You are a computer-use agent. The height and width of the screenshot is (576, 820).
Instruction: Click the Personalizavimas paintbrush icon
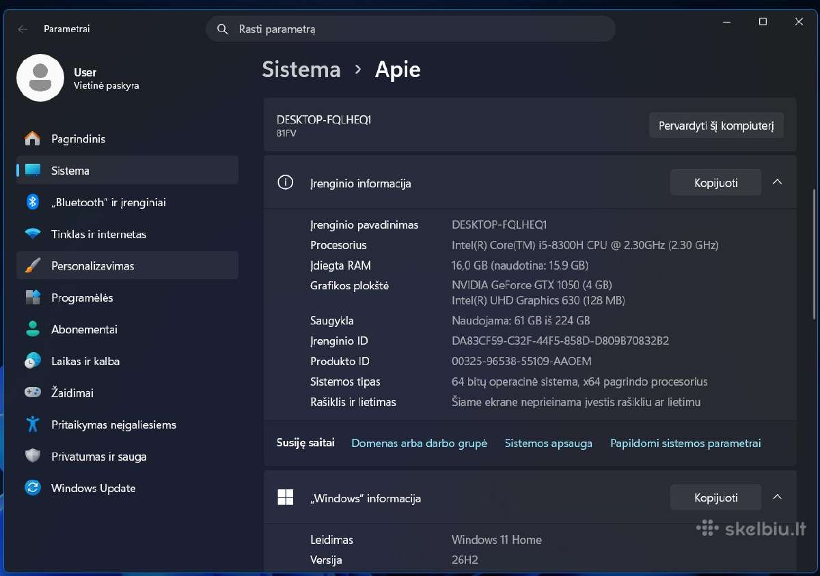[32, 265]
